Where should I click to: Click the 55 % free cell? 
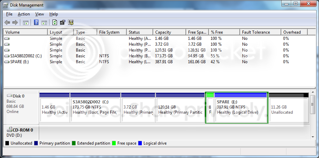click(215, 56)
